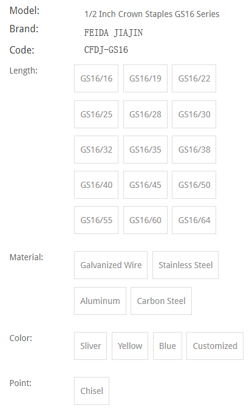Pick GS16/64 staple length
Image resolution: width=252 pixels, height=411 pixels.
(x=194, y=220)
